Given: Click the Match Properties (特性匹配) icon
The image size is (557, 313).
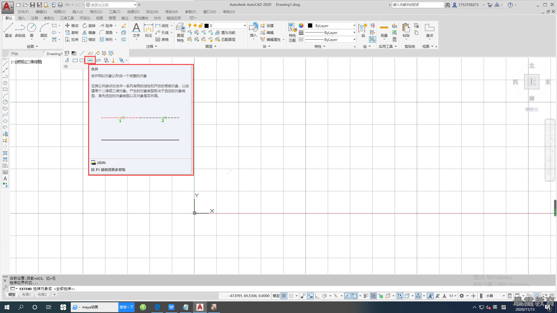Looking at the screenshot, I should (292, 32).
